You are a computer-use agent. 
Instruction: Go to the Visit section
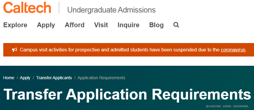101,25
